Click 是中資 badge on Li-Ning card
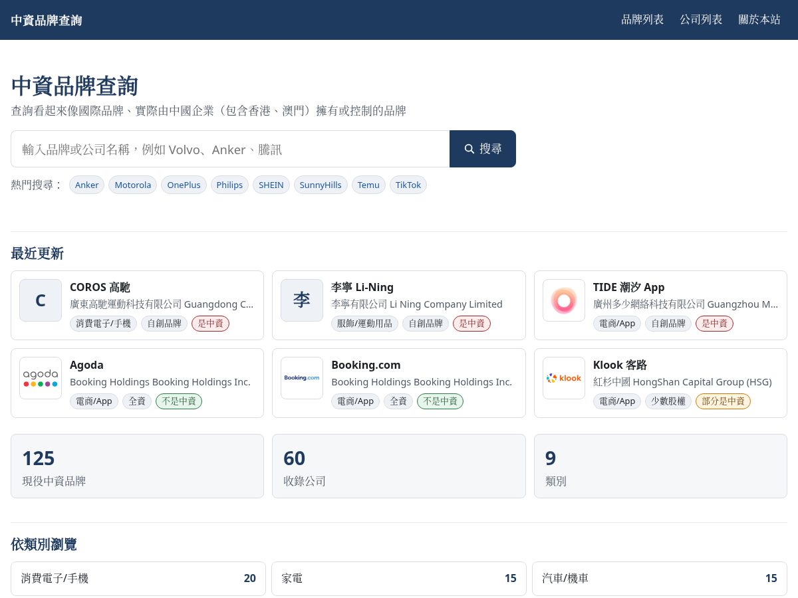 (471, 324)
